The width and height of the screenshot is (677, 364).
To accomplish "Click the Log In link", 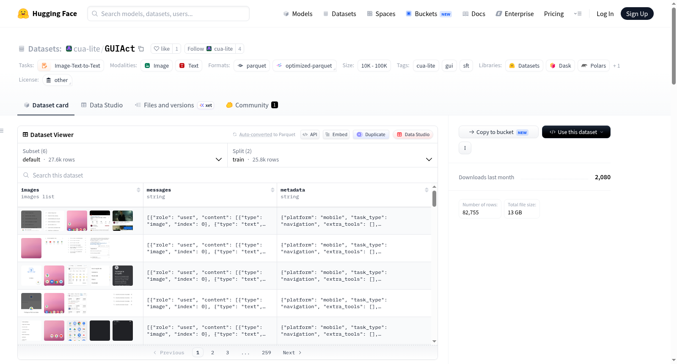I will 605,14.
